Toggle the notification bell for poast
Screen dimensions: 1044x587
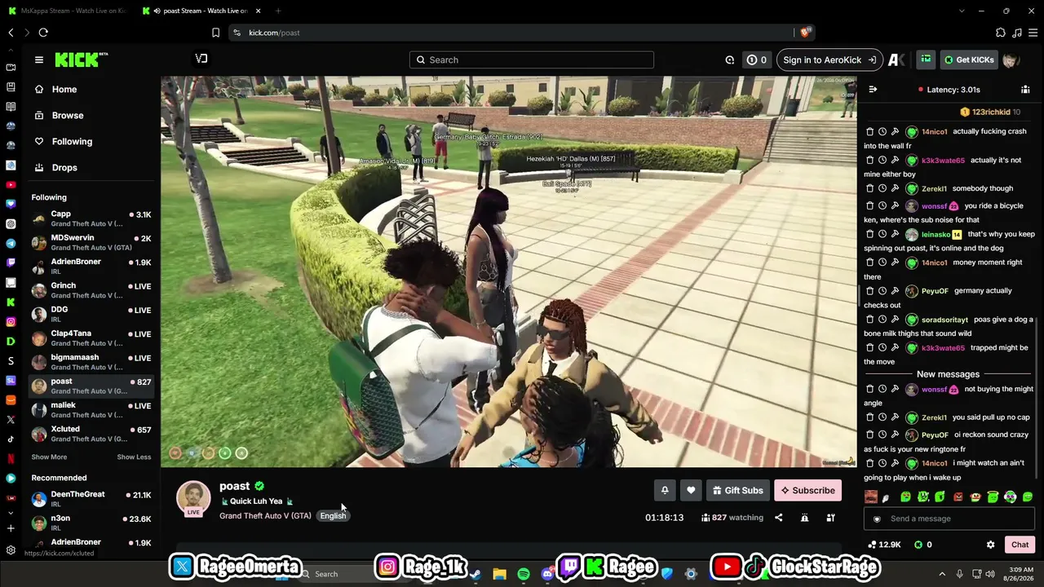coord(665,490)
